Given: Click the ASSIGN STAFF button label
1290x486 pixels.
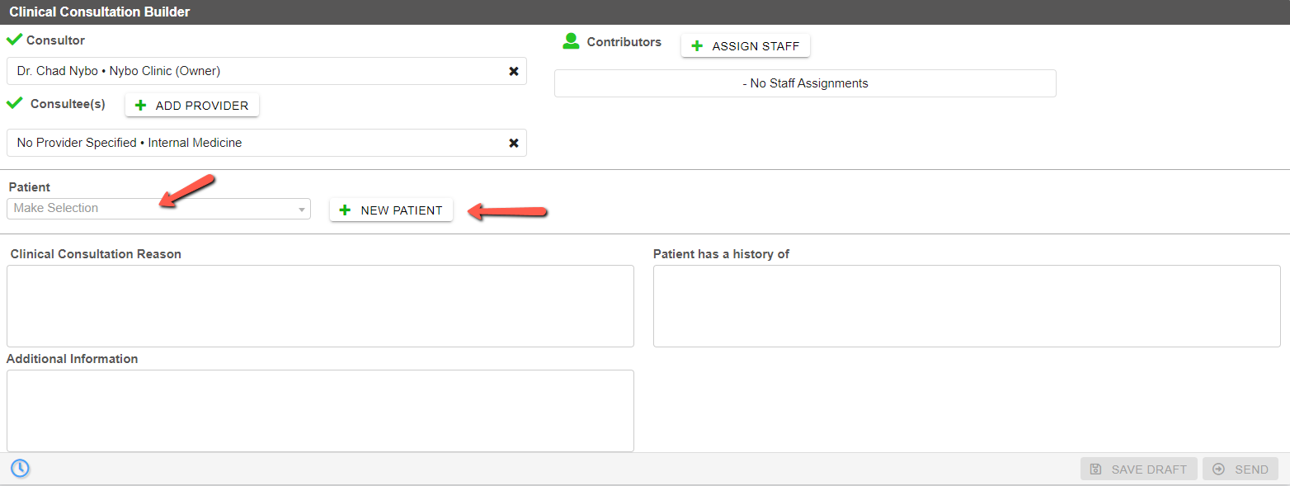Looking at the screenshot, I should [756, 46].
